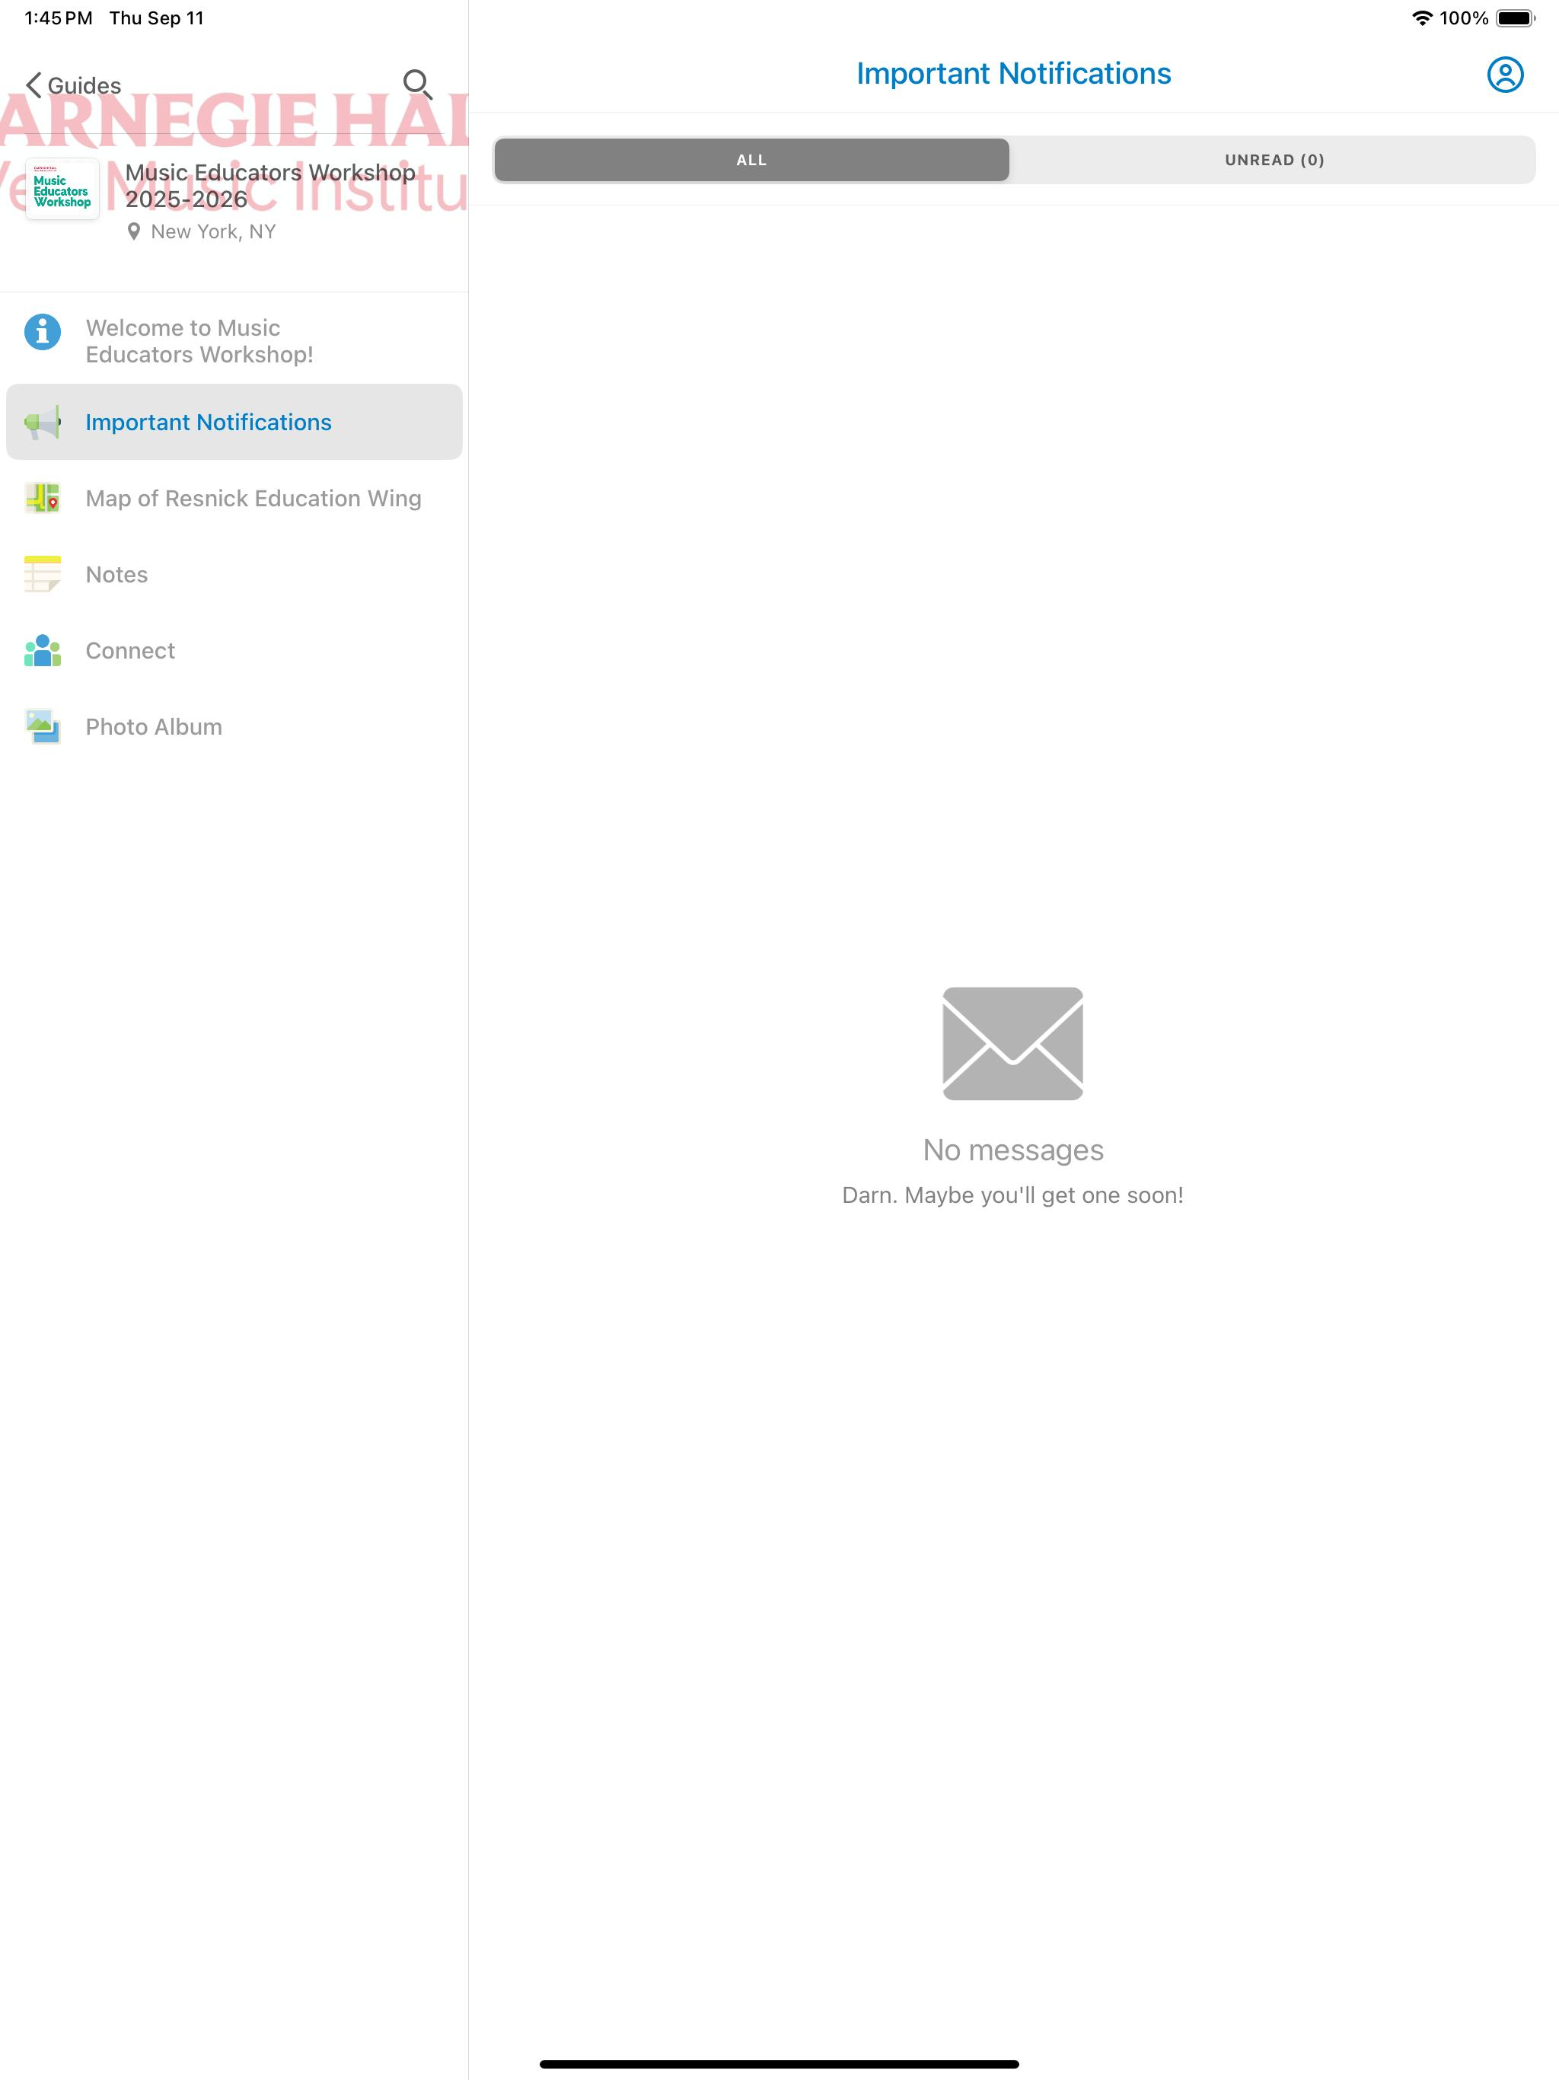Switch to the UNREAD (0) tab
The height and width of the screenshot is (2080, 1559).
tap(1274, 160)
